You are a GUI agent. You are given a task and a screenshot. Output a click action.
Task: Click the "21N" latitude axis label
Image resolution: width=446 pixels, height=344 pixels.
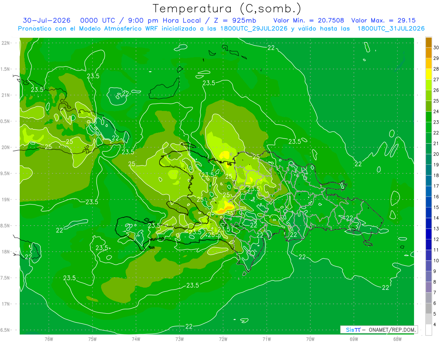pyautogui.click(x=6, y=95)
